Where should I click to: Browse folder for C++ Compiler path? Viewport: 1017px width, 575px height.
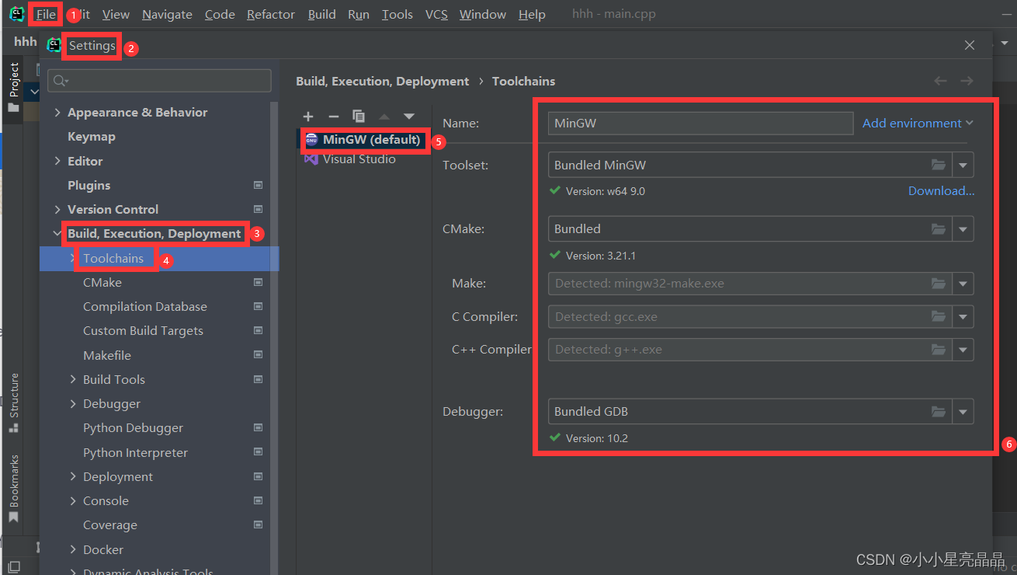tap(939, 350)
